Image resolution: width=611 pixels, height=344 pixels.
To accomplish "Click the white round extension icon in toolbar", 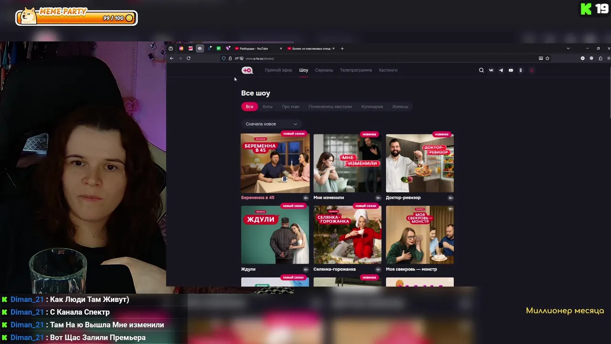I will click(x=582, y=58).
